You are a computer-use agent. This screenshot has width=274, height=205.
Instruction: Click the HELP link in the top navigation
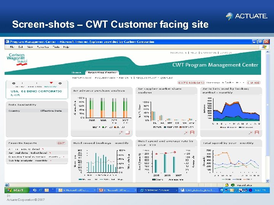pos(194,52)
